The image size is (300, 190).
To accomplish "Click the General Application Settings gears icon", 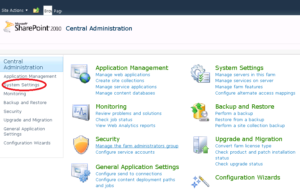I will [x=81, y=173].
